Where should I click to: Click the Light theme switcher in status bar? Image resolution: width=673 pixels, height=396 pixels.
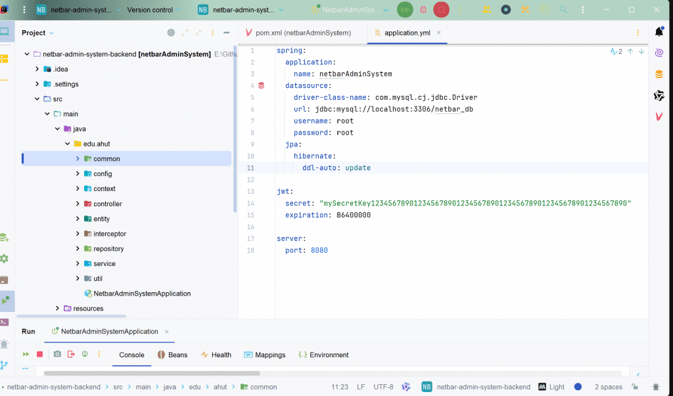click(x=551, y=387)
